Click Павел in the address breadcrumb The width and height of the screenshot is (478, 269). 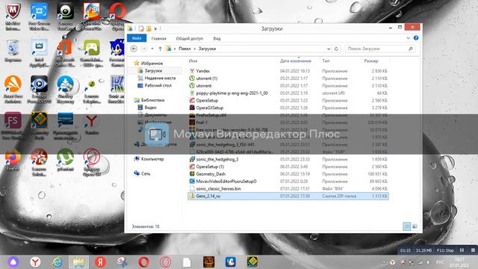click(x=184, y=49)
